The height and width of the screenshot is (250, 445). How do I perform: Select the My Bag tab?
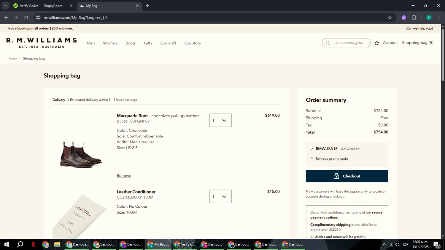[x=109, y=6]
